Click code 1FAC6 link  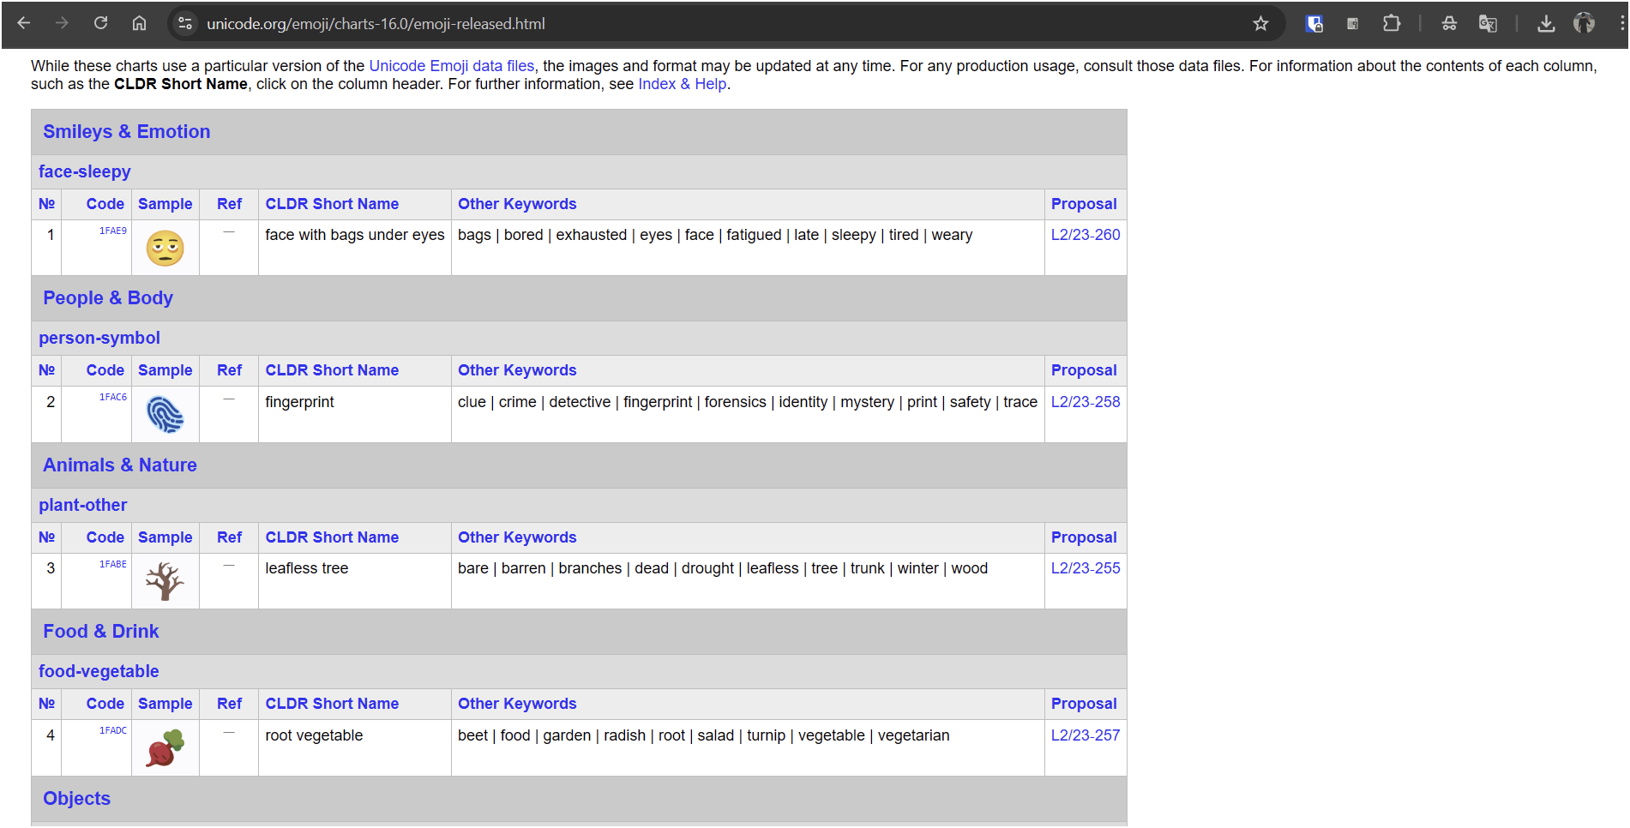(x=112, y=397)
